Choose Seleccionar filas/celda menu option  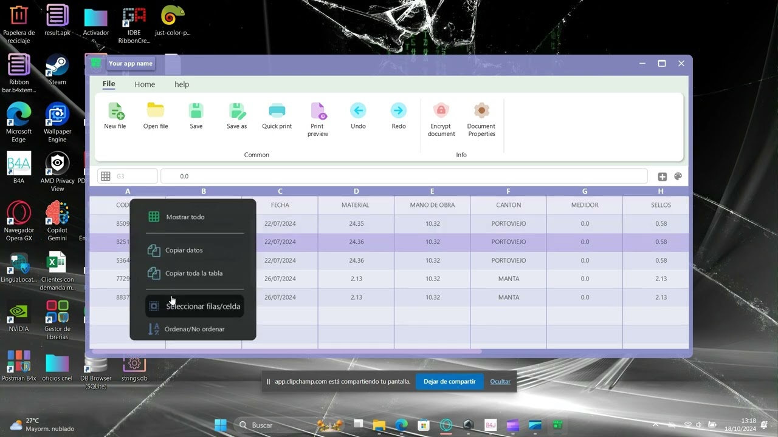pyautogui.click(x=194, y=306)
